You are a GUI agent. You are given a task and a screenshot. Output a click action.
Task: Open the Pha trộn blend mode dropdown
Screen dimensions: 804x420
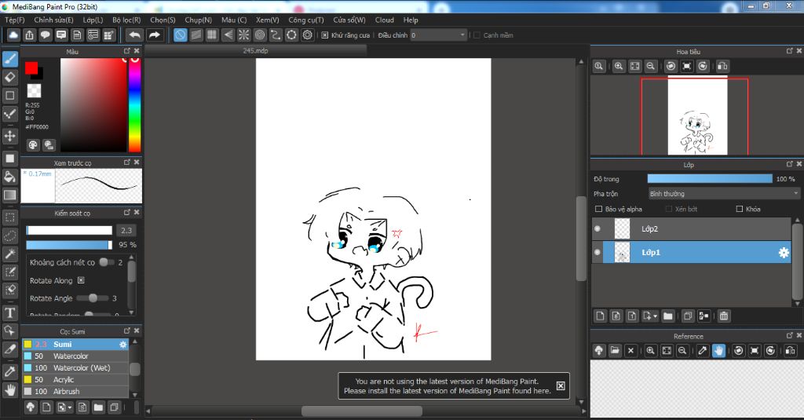724,193
